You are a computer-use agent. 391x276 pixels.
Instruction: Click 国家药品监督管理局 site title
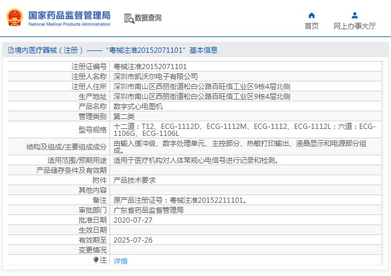69,15
